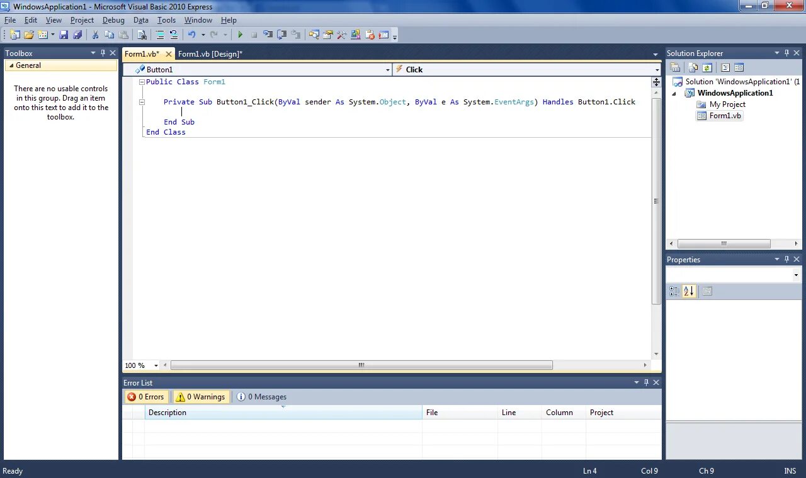Open the Edit menu

(31, 20)
